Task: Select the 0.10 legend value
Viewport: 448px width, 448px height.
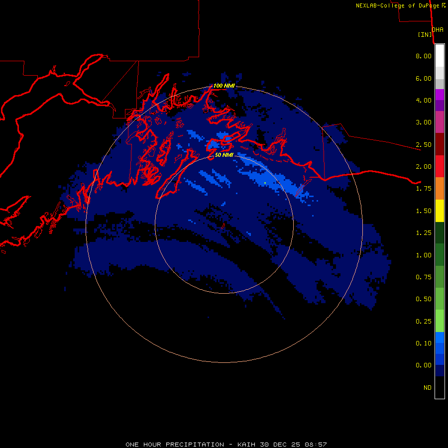Action: coord(424,343)
